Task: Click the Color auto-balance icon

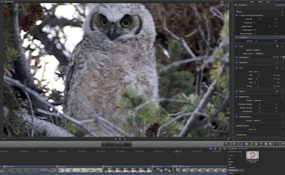Action: [x=277, y=46]
